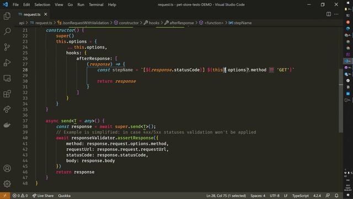Click the request.ts breadcrumb

(x=41, y=23)
